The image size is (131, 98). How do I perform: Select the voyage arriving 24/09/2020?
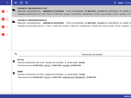[71, 23]
